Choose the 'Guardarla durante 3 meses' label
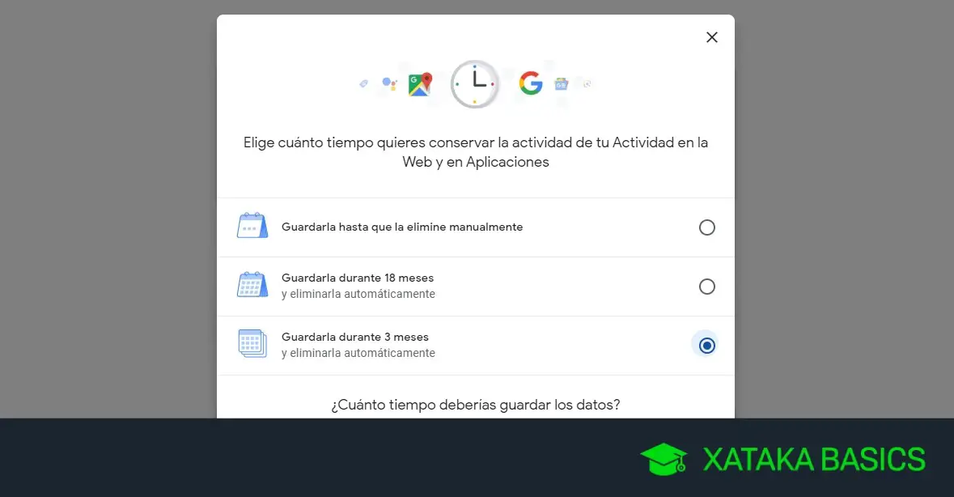 coord(355,337)
